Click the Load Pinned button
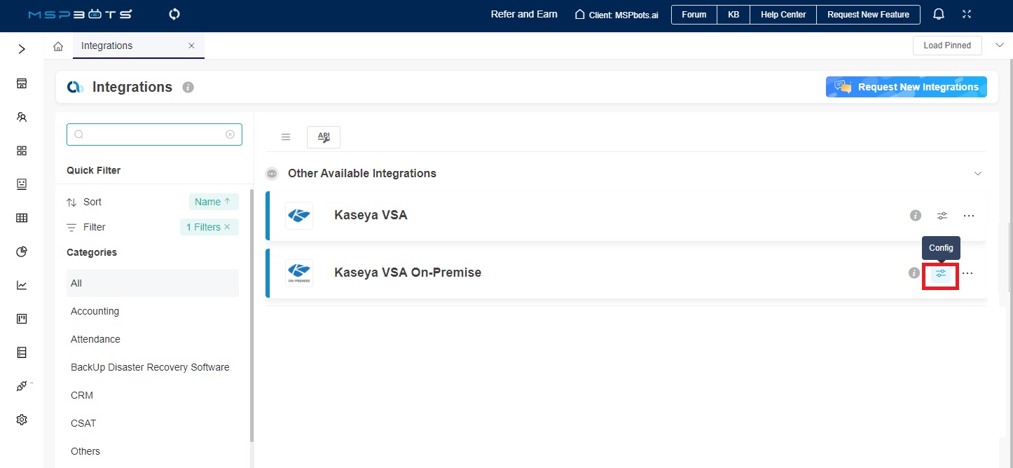 pos(947,46)
